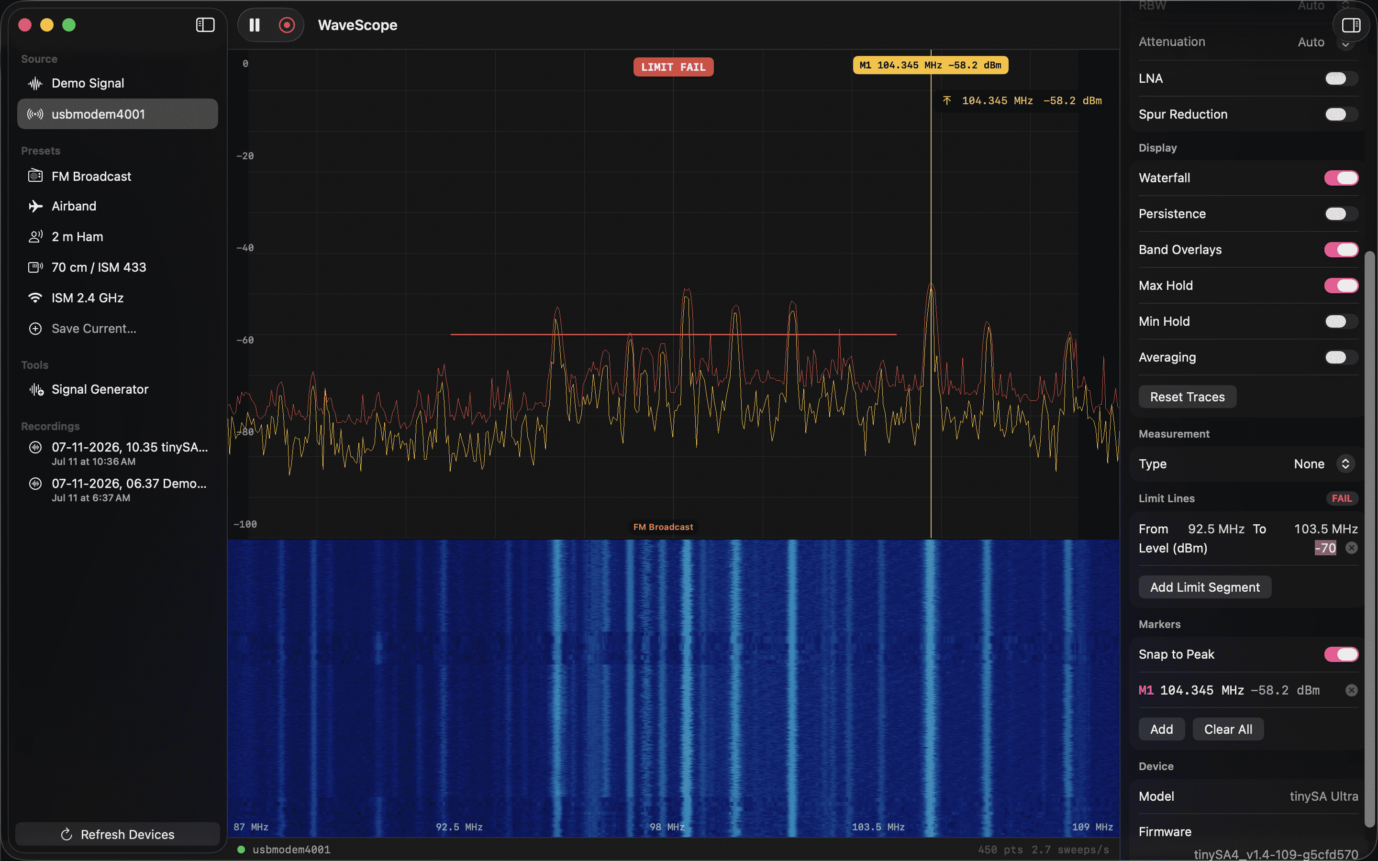Load the Airband preset

coord(117,206)
